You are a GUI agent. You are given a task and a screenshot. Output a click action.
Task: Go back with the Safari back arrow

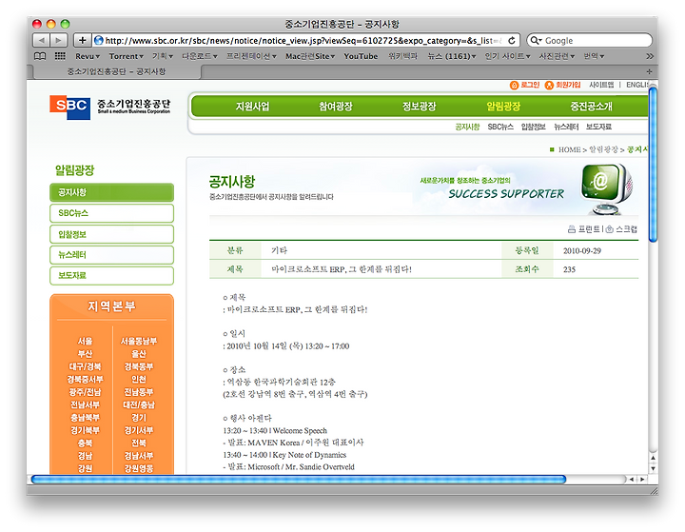click(42, 40)
